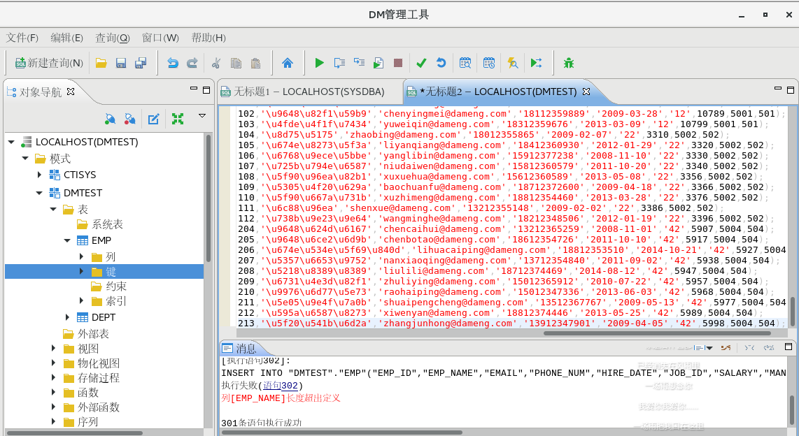799x436 pixels.
Task: Click the Copy icon in toolbar
Action: [235, 63]
